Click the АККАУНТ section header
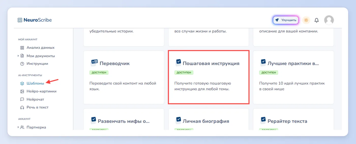This screenshot has height=144, width=356. click(x=24, y=119)
